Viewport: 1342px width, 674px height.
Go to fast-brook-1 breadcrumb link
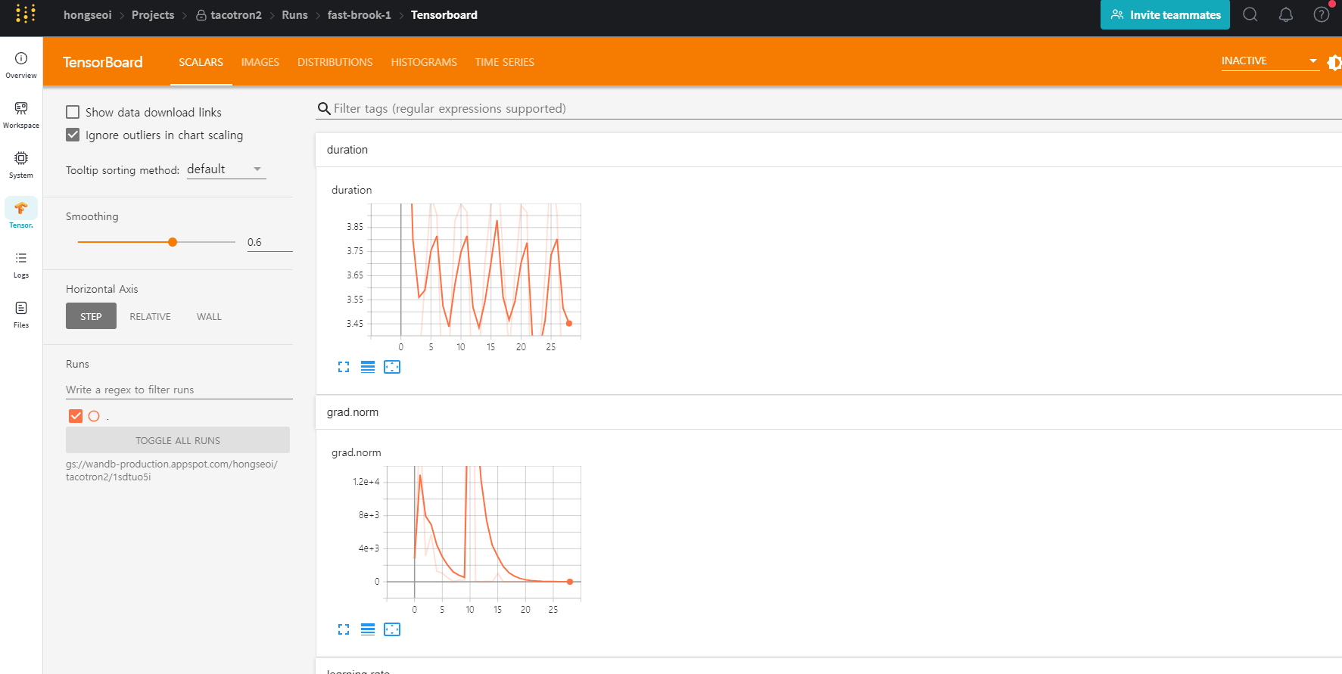point(360,15)
